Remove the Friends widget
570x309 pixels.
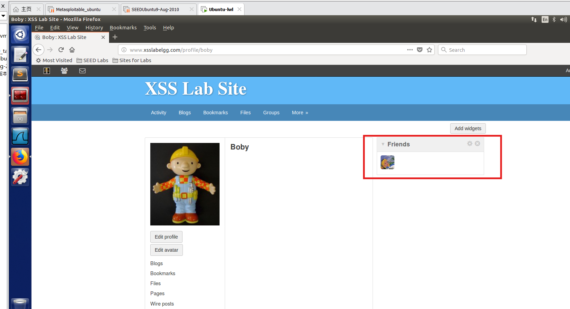pyautogui.click(x=478, y=144)
